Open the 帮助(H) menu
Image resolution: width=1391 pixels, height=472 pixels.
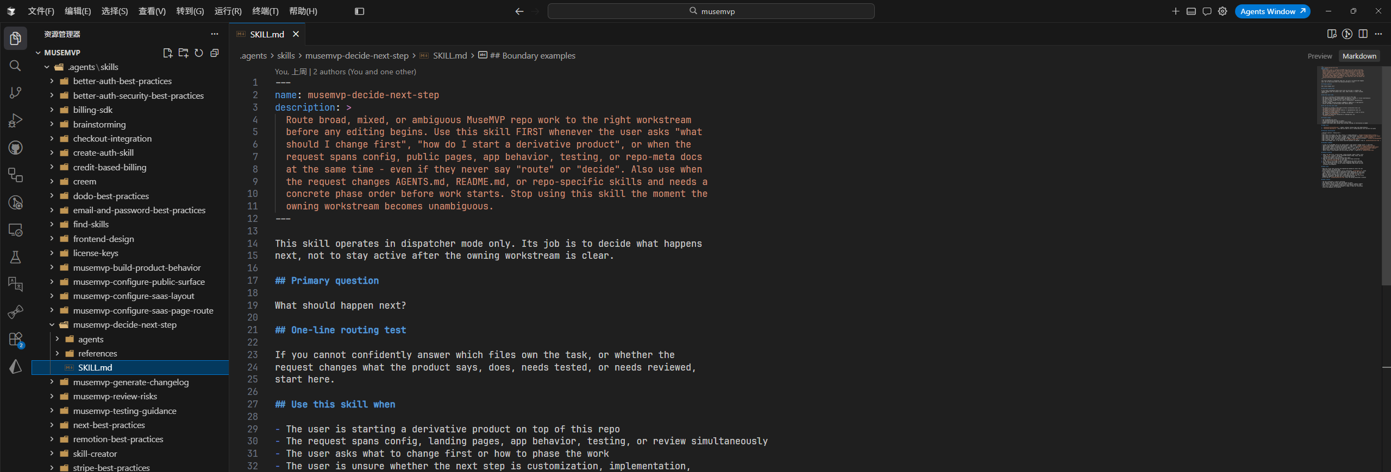pos(303,11)
